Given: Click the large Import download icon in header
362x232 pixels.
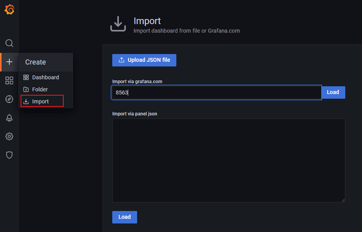Looking at the screenshot, I should pos(118,24).
